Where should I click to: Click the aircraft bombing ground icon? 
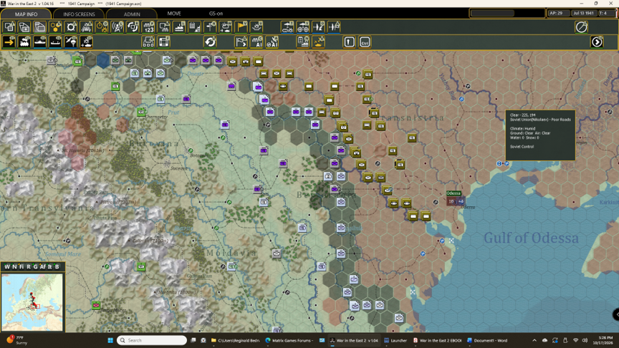(x=318, y=27)
